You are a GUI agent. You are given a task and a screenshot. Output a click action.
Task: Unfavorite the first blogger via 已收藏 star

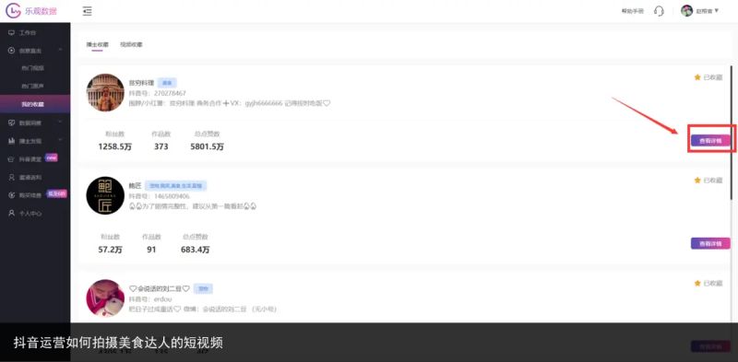[x=708, y=77]
